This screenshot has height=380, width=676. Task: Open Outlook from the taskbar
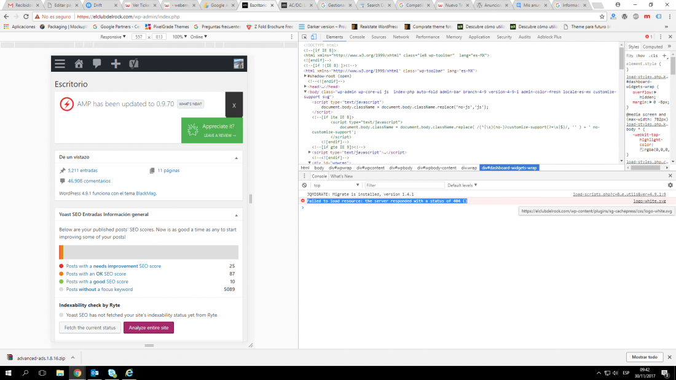(x=95, y=373)
